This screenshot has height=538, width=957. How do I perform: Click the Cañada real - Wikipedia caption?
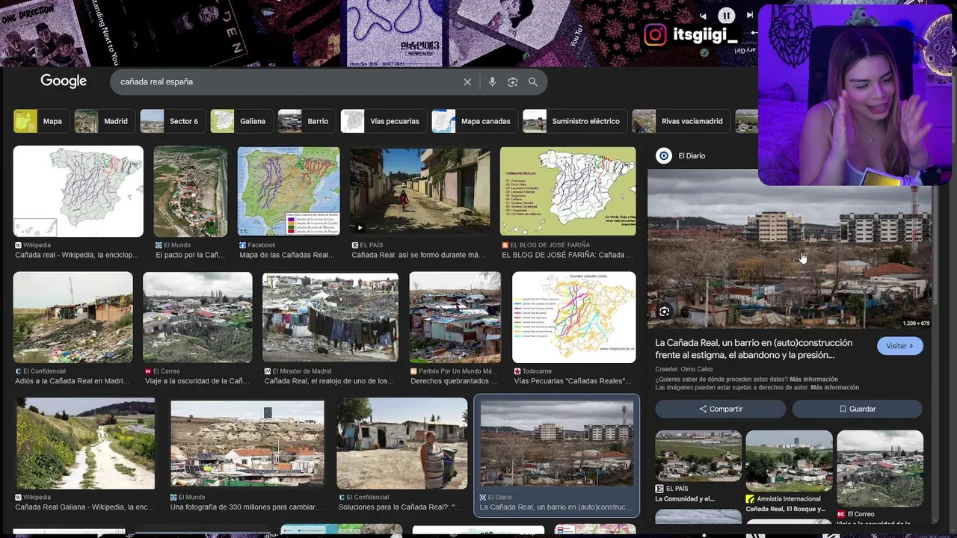[77, 255]
